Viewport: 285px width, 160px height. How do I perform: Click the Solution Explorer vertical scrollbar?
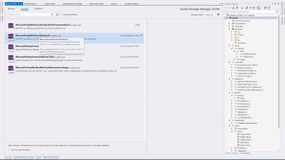(x=279, y=72)
